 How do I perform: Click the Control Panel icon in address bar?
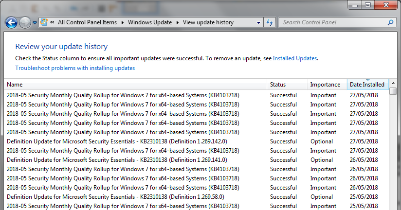coord(44,22)
